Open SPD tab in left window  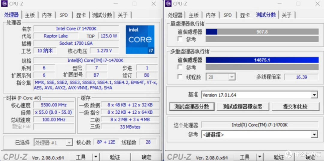coord(64,15)
